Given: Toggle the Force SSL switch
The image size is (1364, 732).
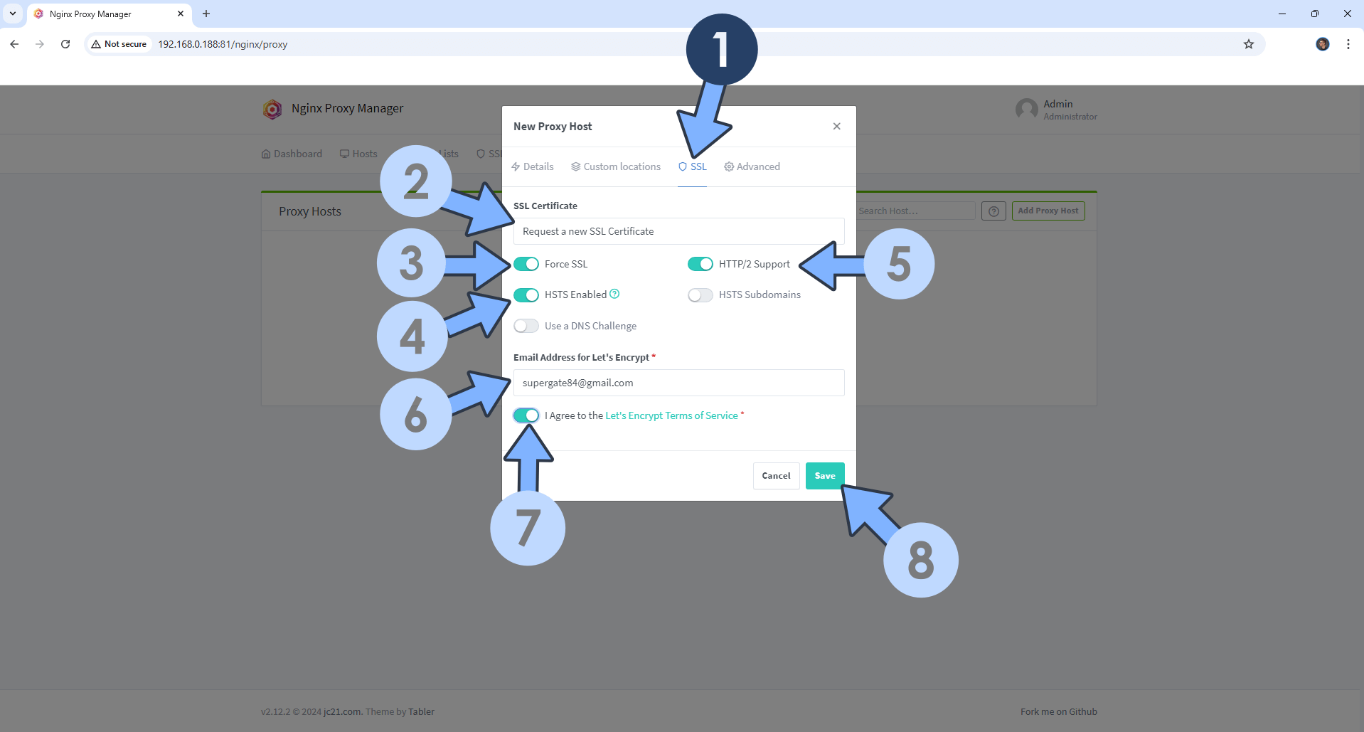Looking at the screenshot, I should tap(526, 264).
